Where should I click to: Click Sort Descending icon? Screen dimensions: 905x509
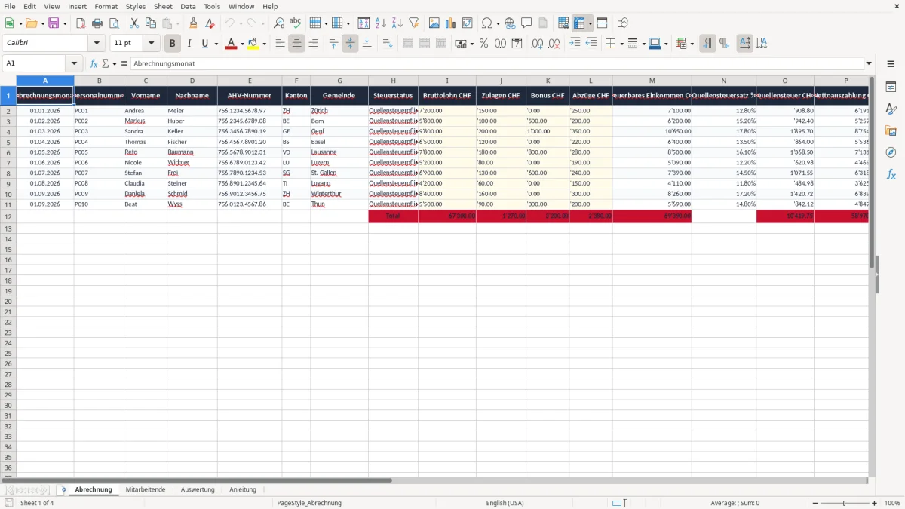pos(397,23)
